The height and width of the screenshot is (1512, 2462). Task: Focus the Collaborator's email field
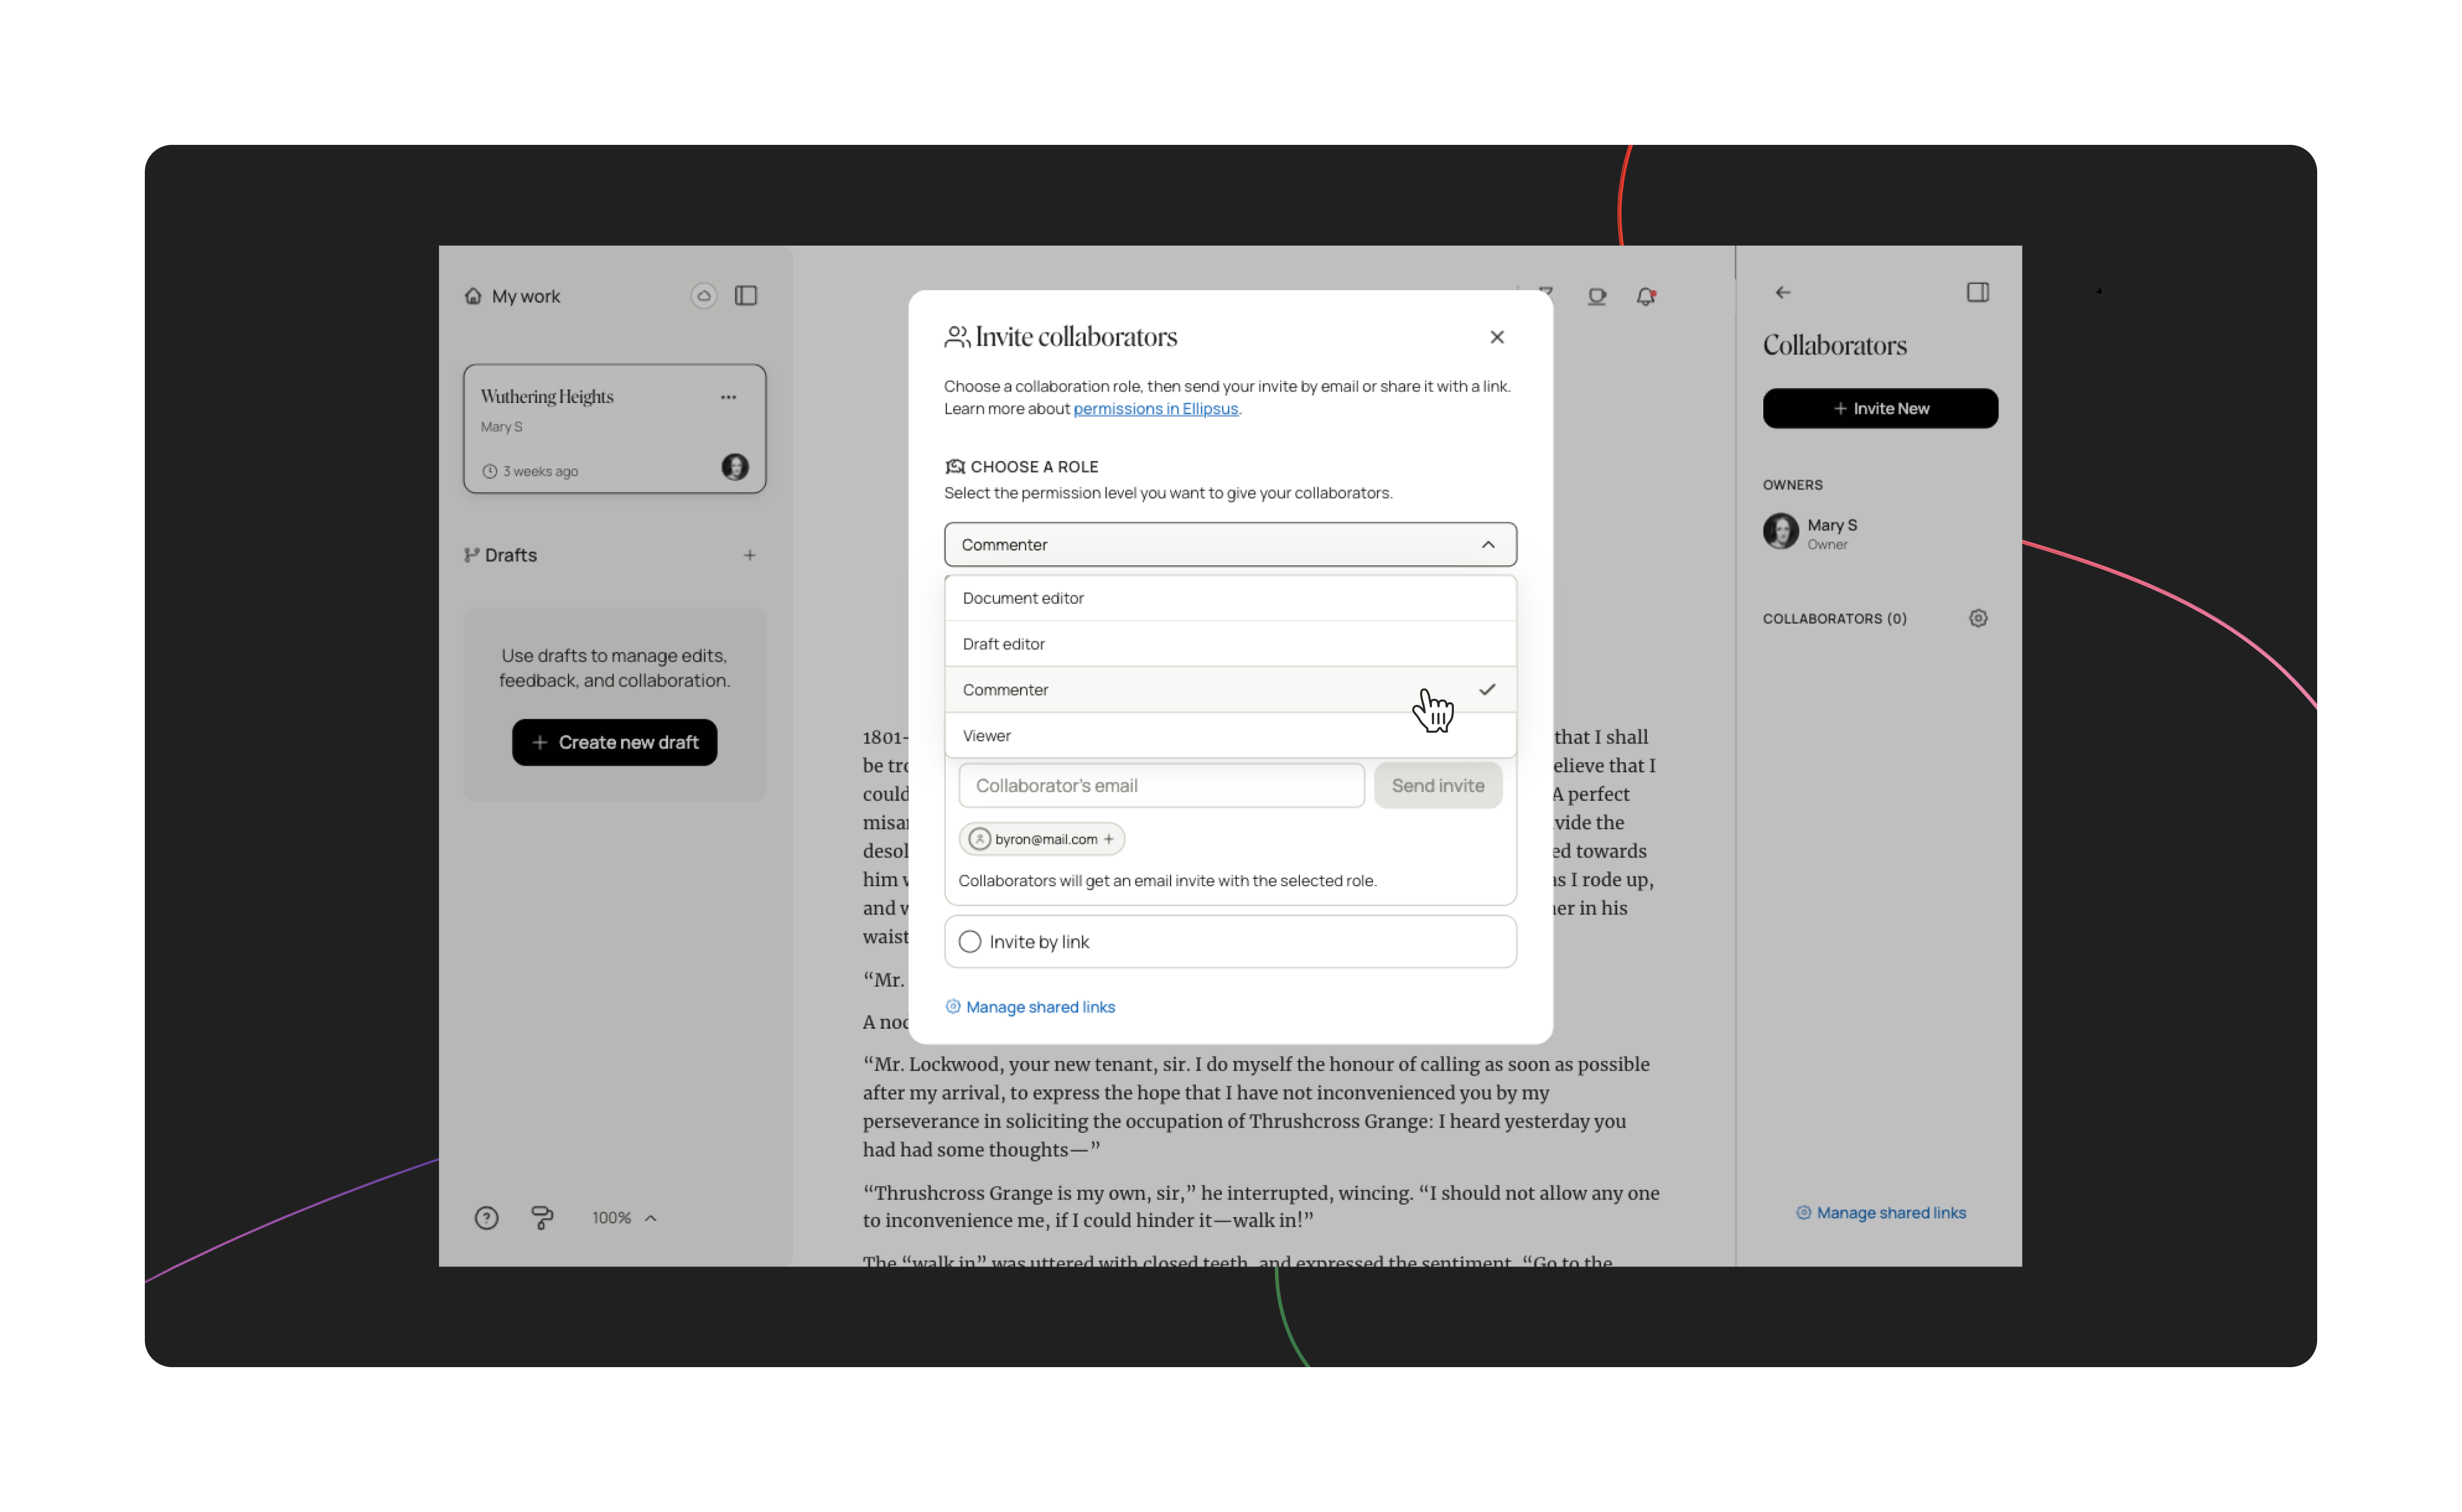[x=1160, y=785]
